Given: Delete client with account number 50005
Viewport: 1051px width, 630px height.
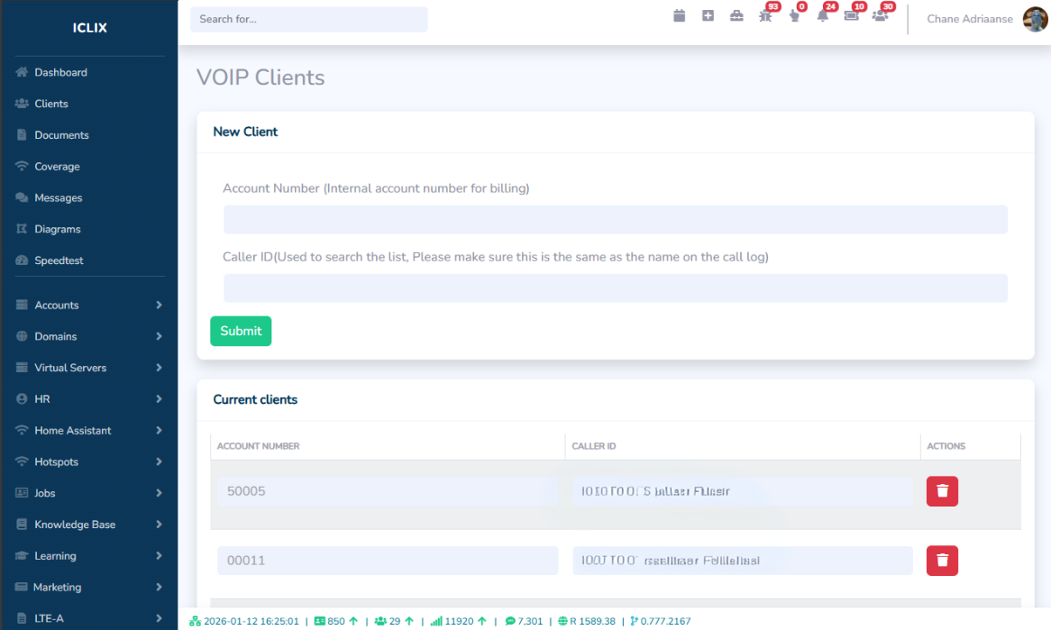Looking at the screenshot, I should point(942,491).
